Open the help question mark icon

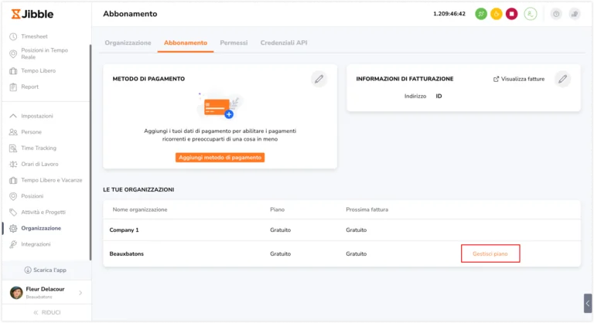coord(555,14)
